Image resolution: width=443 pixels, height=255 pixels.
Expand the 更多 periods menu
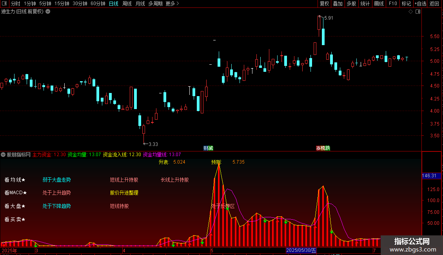coord(172,4)
